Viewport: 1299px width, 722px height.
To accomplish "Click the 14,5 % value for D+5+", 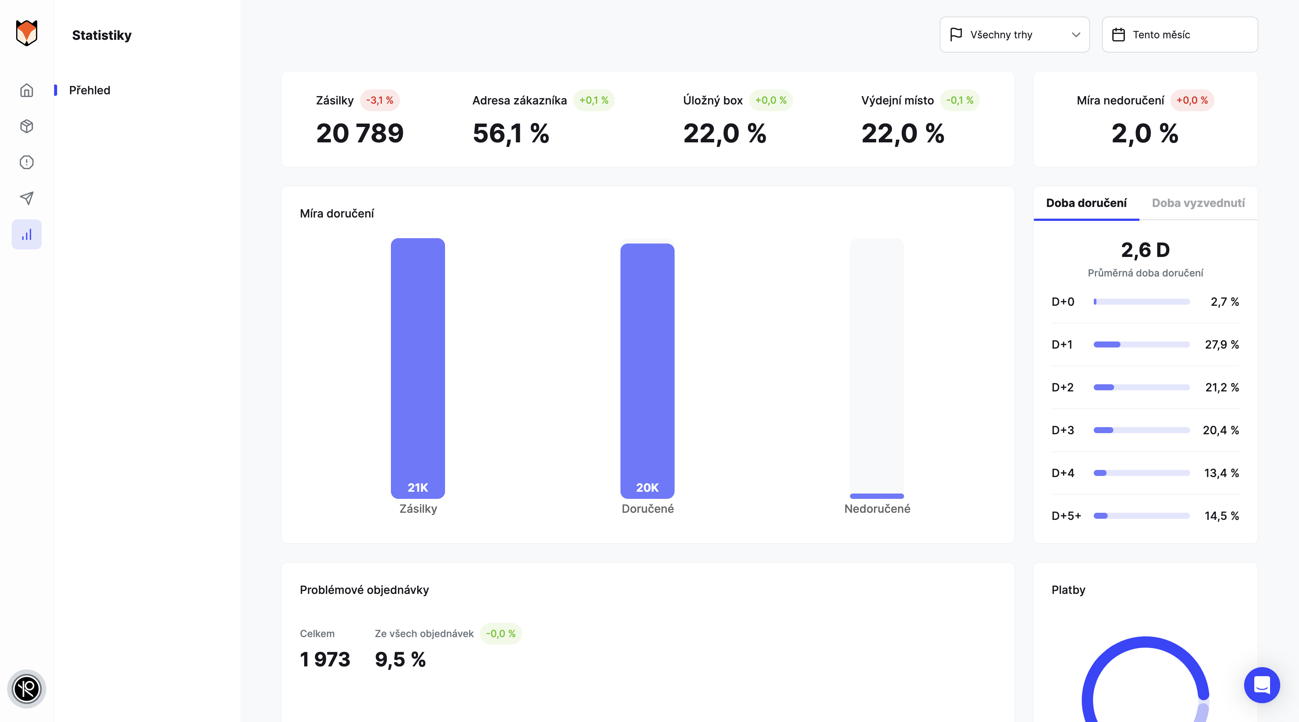I will tap(1221, 516).
